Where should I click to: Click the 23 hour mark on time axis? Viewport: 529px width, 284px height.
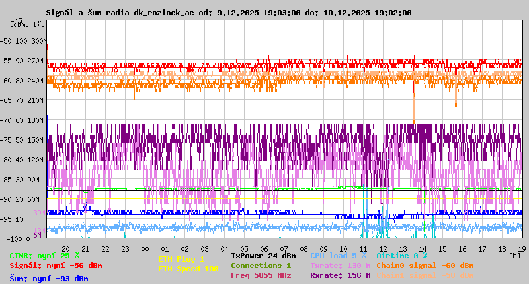coord(125,248)
